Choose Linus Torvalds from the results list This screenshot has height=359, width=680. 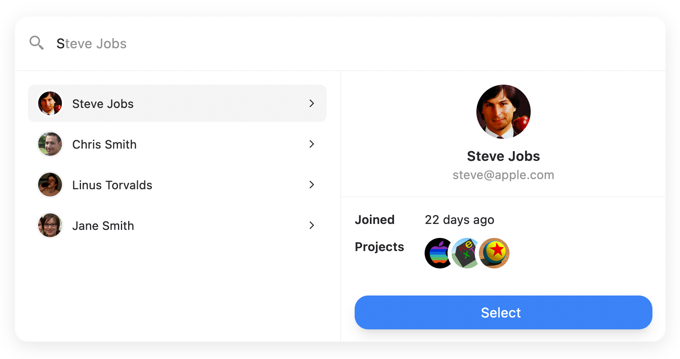click(x=177, y=185)
